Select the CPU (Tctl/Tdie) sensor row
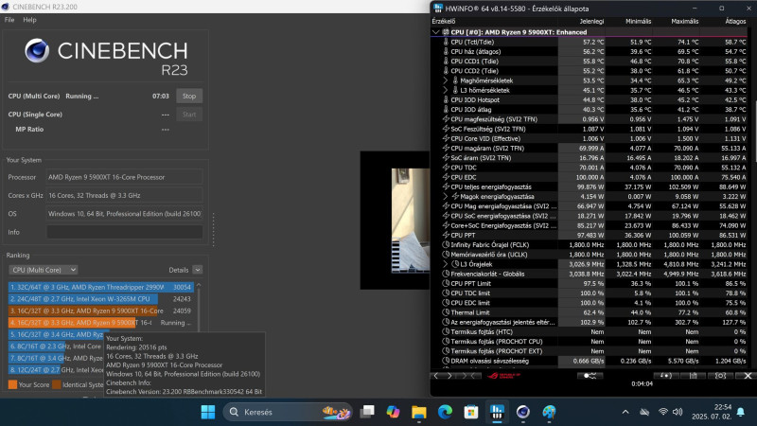The height and width of the screenshot is (426, 757). pyautogui.click(x=590, y=42)
